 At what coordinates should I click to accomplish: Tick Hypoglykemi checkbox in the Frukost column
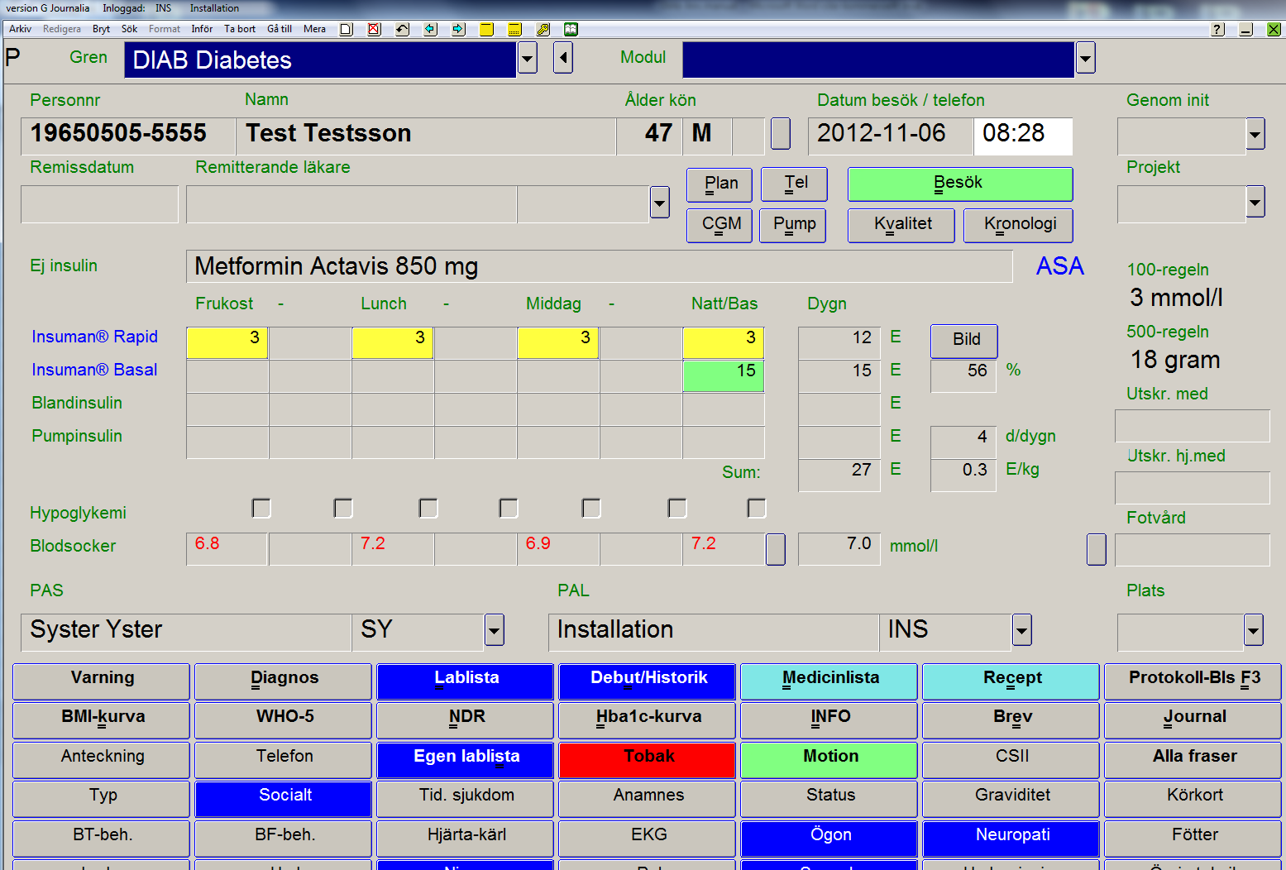[261, 508]
